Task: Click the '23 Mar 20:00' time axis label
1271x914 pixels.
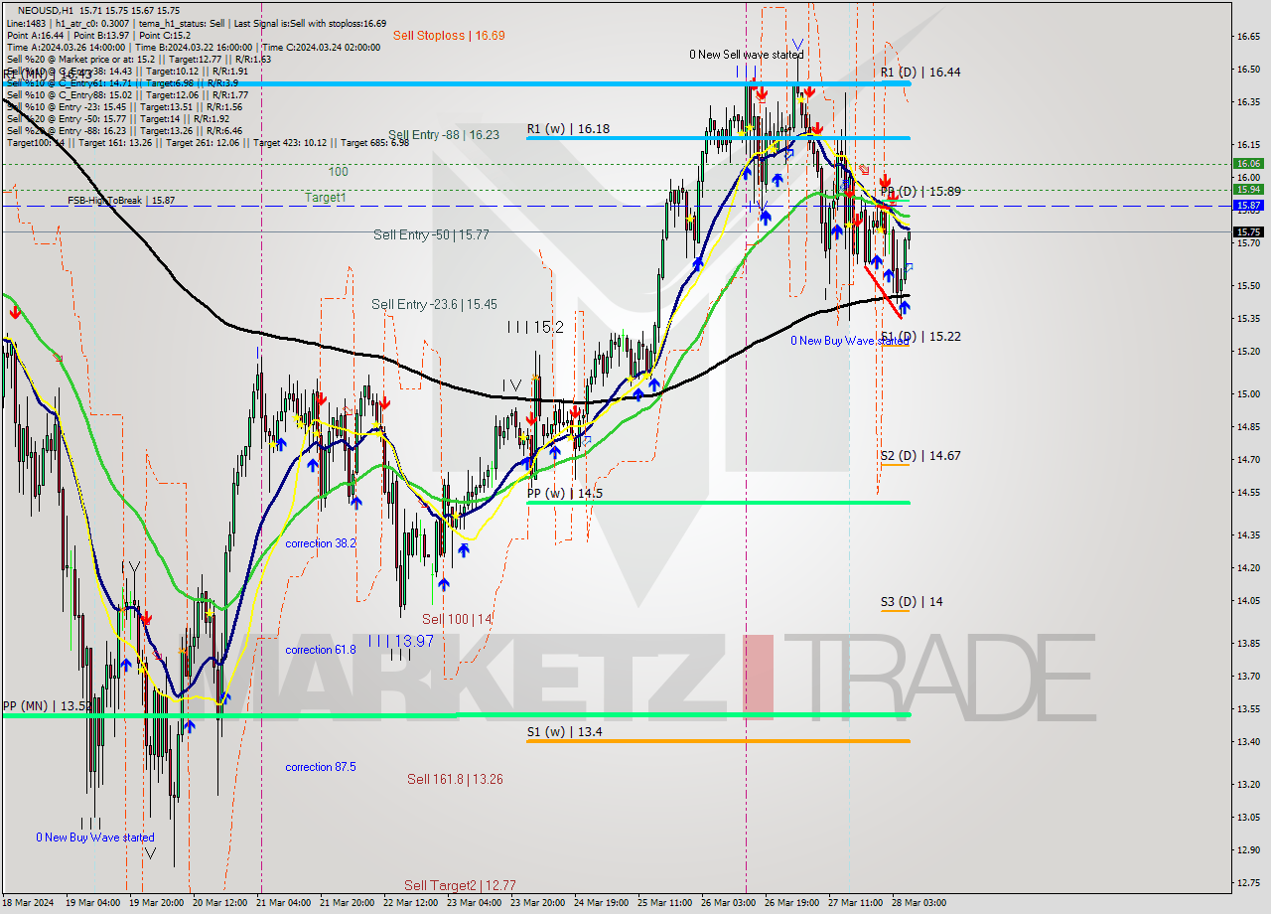Action: [538, 903]
